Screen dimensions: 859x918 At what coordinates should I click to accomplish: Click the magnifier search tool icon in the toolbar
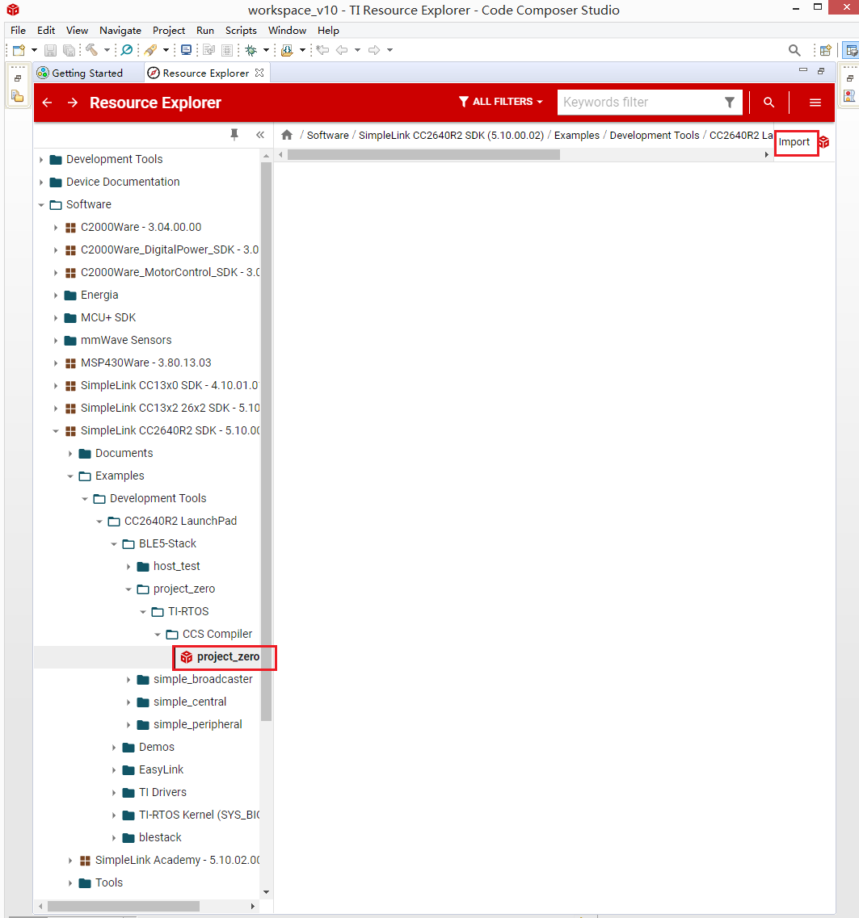click(x=127, y=50)
